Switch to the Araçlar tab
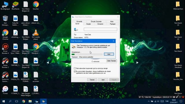Viewport: 185px width, 104px height. pyautogui.click(x=88, y=24)
